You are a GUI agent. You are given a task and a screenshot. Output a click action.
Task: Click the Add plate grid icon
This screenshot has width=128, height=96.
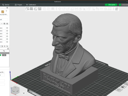pos(31,9)
